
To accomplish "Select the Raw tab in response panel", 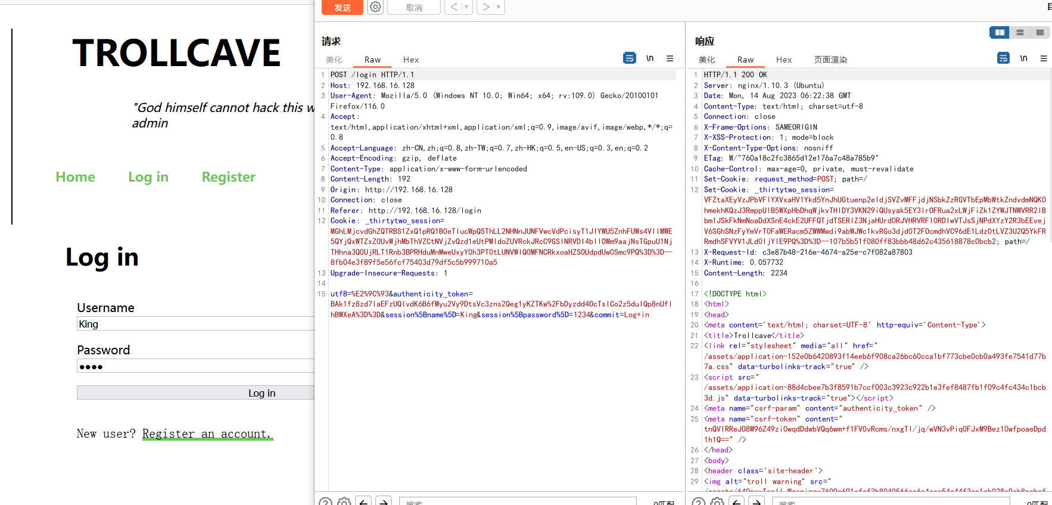I will click(746, 60).
